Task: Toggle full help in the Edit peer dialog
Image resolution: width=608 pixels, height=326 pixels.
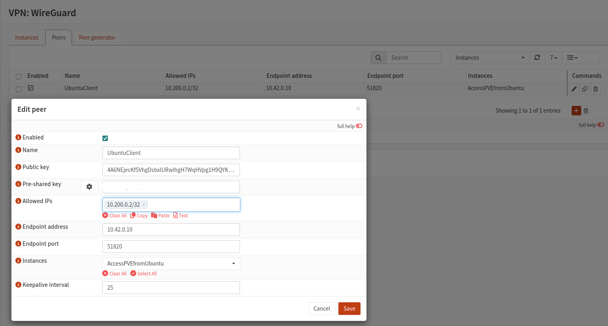Action: tap(359, 126)
